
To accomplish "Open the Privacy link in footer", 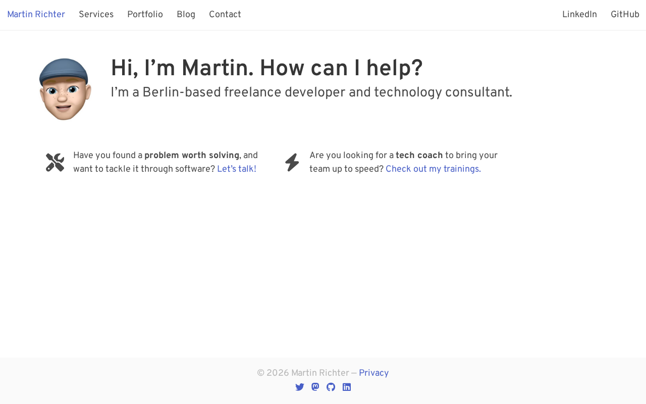I will (373, 373).
